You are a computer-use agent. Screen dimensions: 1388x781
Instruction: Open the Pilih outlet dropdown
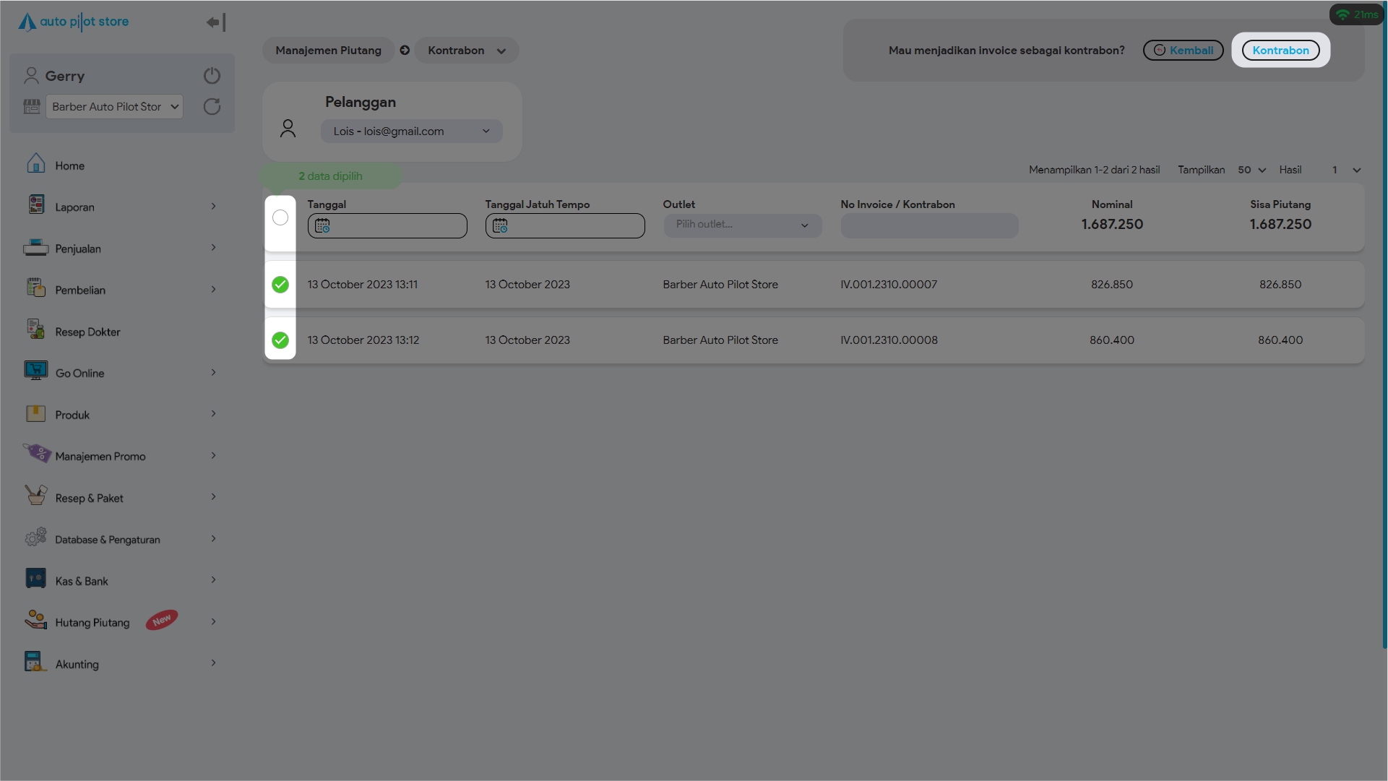742,225
